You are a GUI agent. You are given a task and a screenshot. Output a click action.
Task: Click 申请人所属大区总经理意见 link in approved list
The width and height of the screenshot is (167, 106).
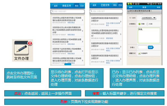pos(113,24)
